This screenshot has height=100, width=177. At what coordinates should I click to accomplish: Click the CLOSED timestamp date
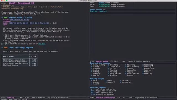click(20, 20)
